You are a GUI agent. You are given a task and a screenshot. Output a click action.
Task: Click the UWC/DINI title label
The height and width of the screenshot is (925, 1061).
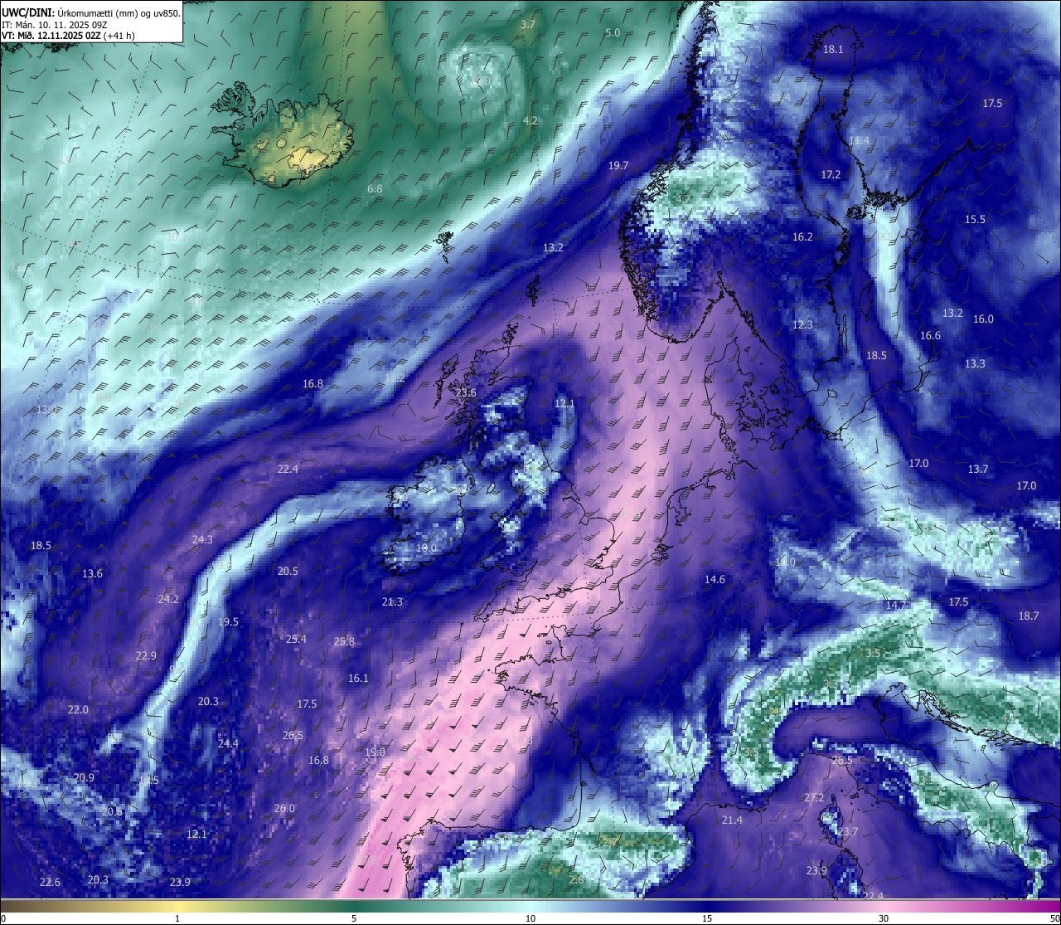pos(27,13)
